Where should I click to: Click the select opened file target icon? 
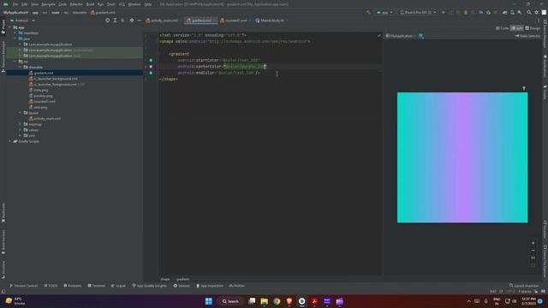pos(107,21)
